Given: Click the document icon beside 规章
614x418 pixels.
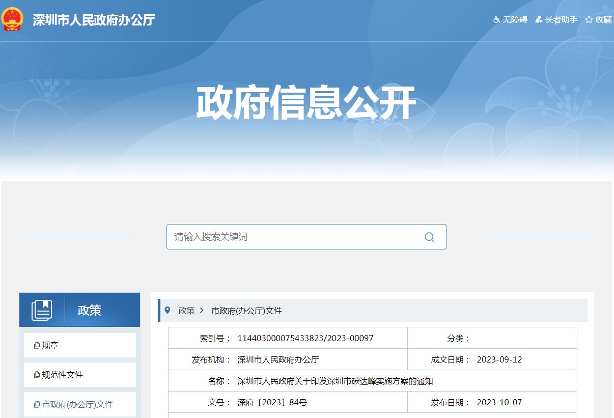Looking at the screenshot, I should pyautogui.click(x=37, y=346).
